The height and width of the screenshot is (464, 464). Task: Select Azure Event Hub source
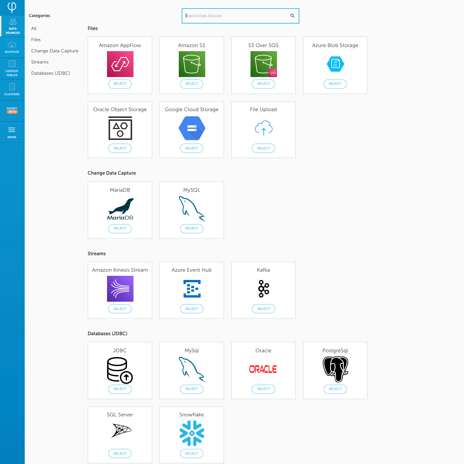[x=192, y=309]
